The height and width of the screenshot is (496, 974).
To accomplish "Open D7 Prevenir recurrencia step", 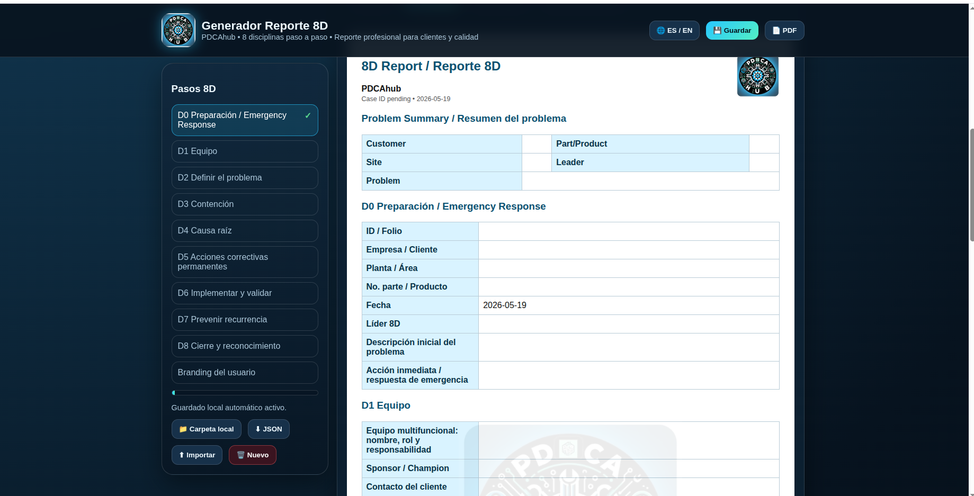I will click(x=245, y=320).
